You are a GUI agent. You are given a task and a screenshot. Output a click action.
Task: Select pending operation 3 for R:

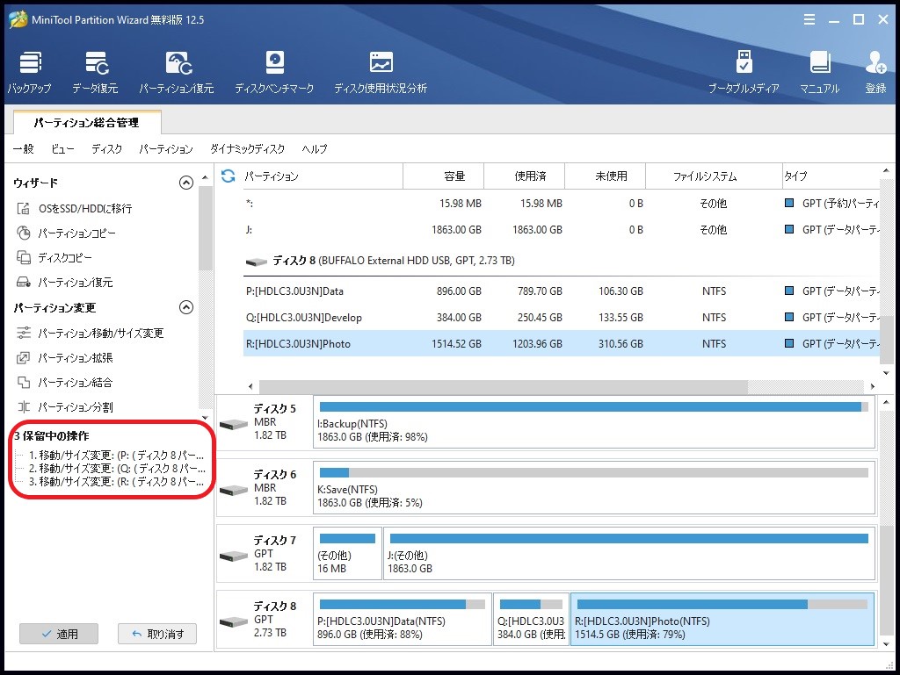(x=117, y=482)
